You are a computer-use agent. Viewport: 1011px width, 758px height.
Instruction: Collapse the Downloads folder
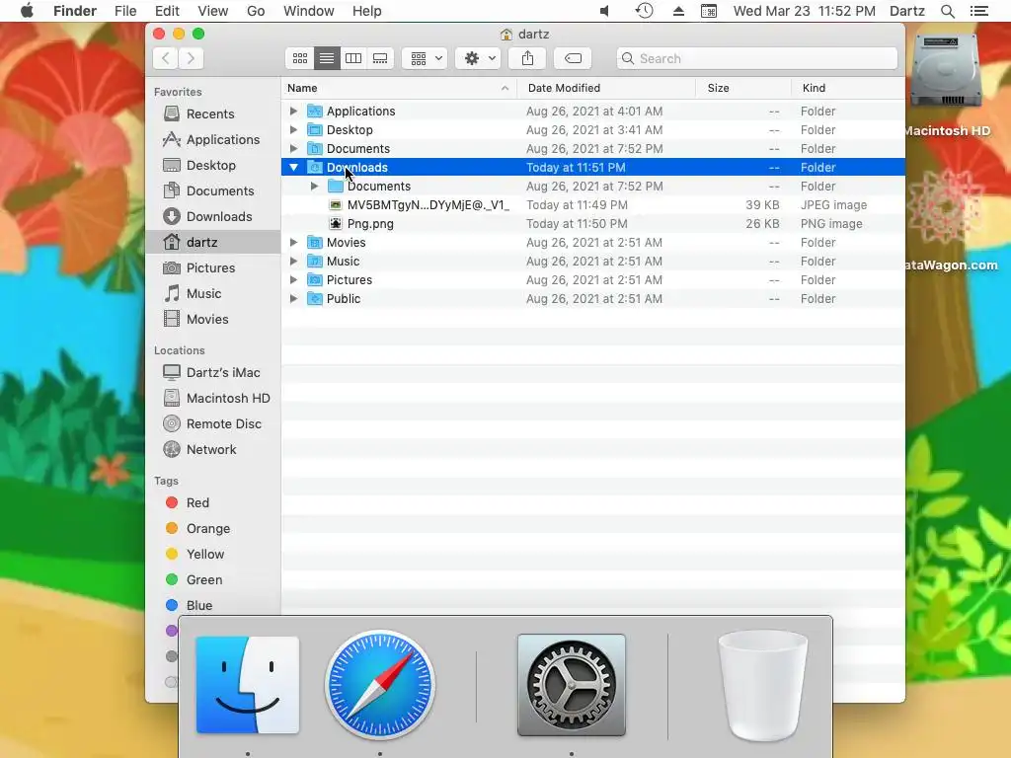click(293, 168)
